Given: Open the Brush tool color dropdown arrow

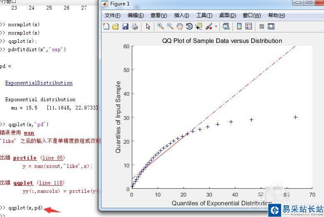Looking at the screenshot, I should tap(216, 27).
